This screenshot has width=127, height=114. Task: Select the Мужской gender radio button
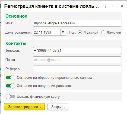tap(80, 32)
